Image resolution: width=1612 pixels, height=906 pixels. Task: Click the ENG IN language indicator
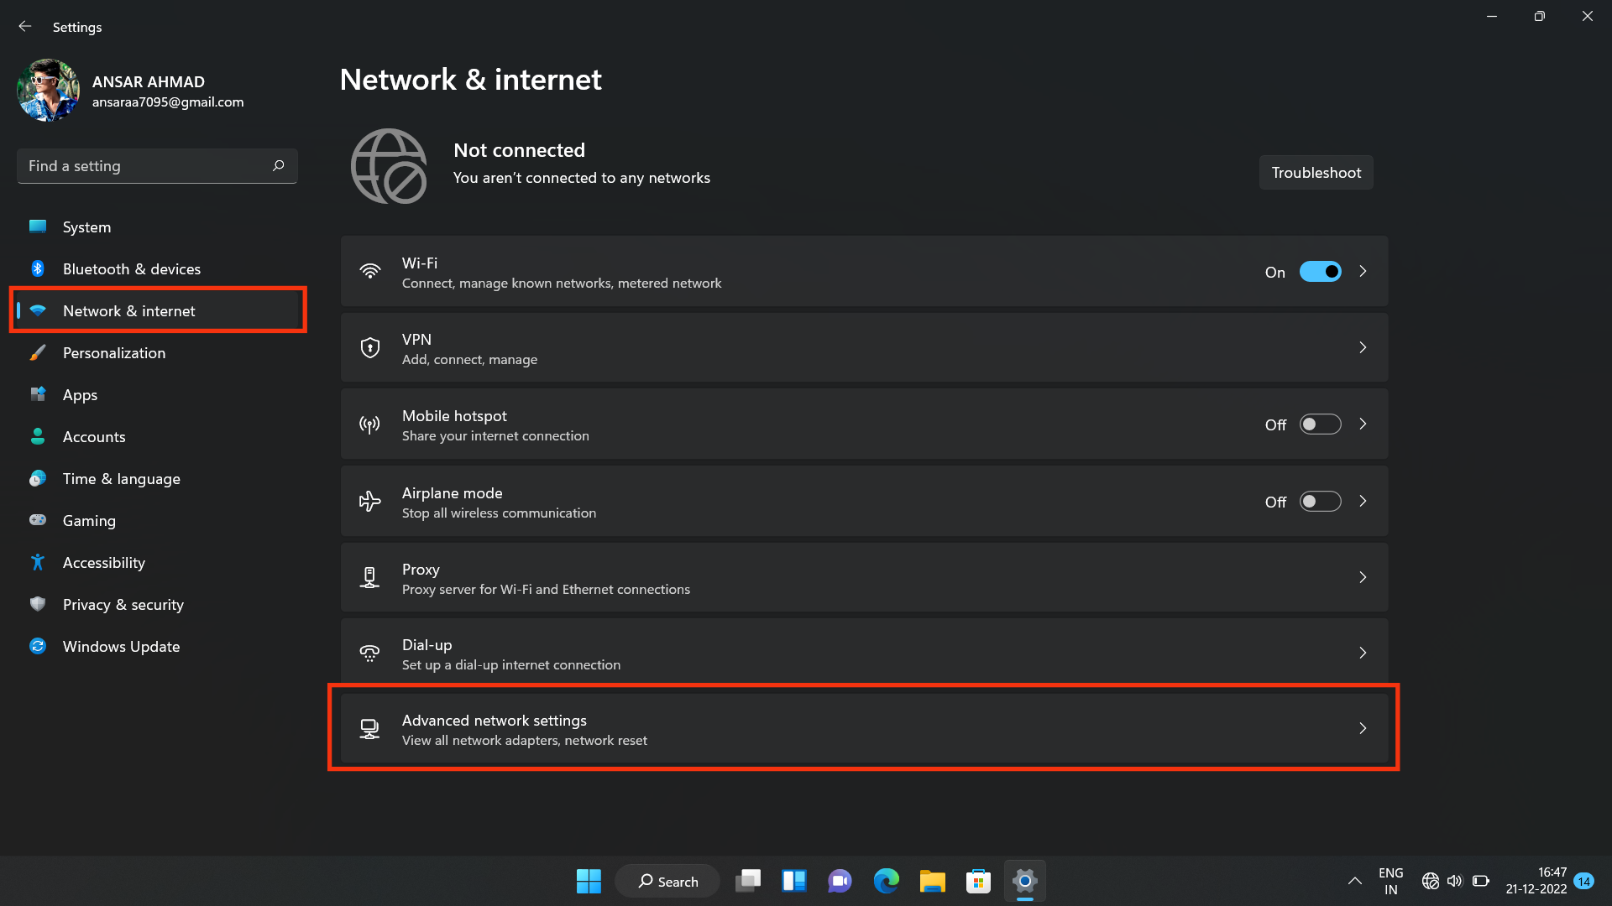pyautogui.click(x=1391, y=881)
